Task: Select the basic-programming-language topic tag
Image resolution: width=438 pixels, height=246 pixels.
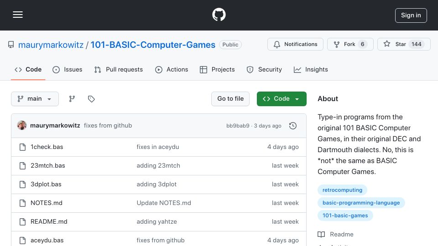Action: click(x=361, y=203)
